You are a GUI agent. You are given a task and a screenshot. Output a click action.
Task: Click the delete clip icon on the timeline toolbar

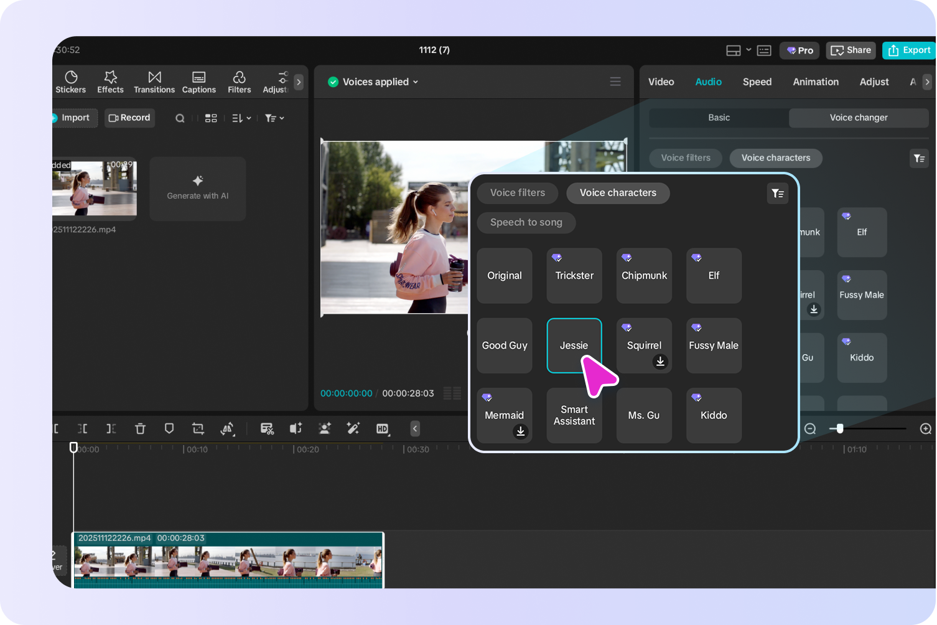tap(140, 428)
